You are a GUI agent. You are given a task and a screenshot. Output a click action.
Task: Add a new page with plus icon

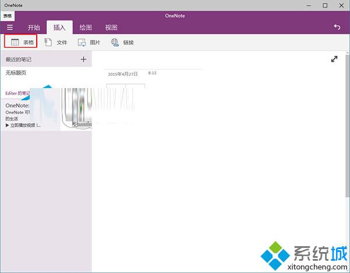click(x=83, y=59)
